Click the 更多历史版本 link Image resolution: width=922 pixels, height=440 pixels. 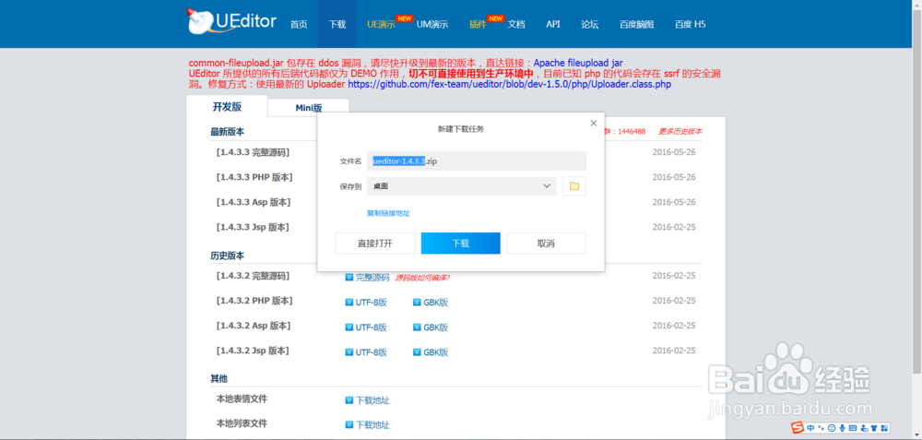pos(680,131)
